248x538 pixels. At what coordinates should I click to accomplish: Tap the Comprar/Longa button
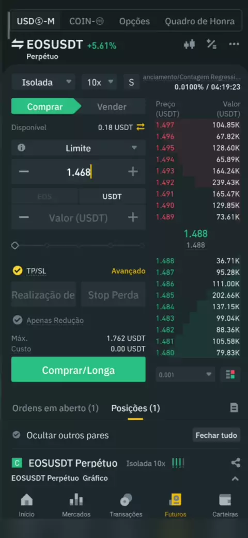pyautogui.click(x=79, y=370)
